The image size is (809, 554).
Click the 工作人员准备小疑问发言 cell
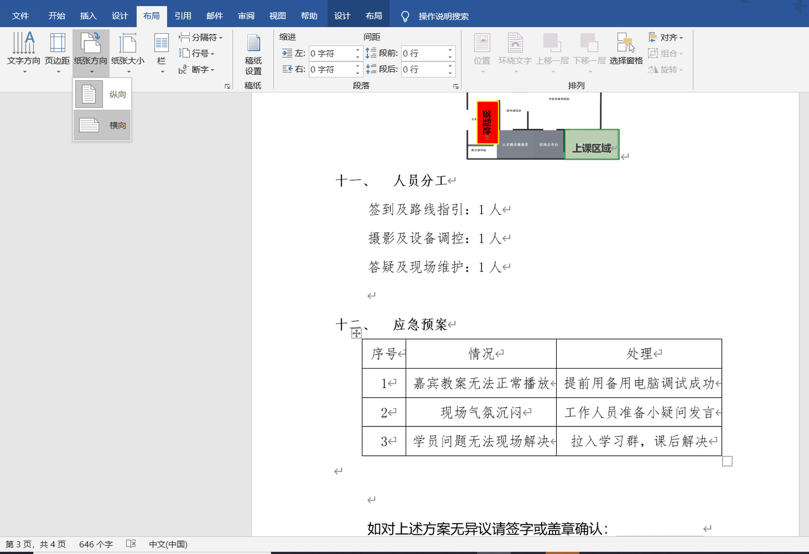click(639, 412)
